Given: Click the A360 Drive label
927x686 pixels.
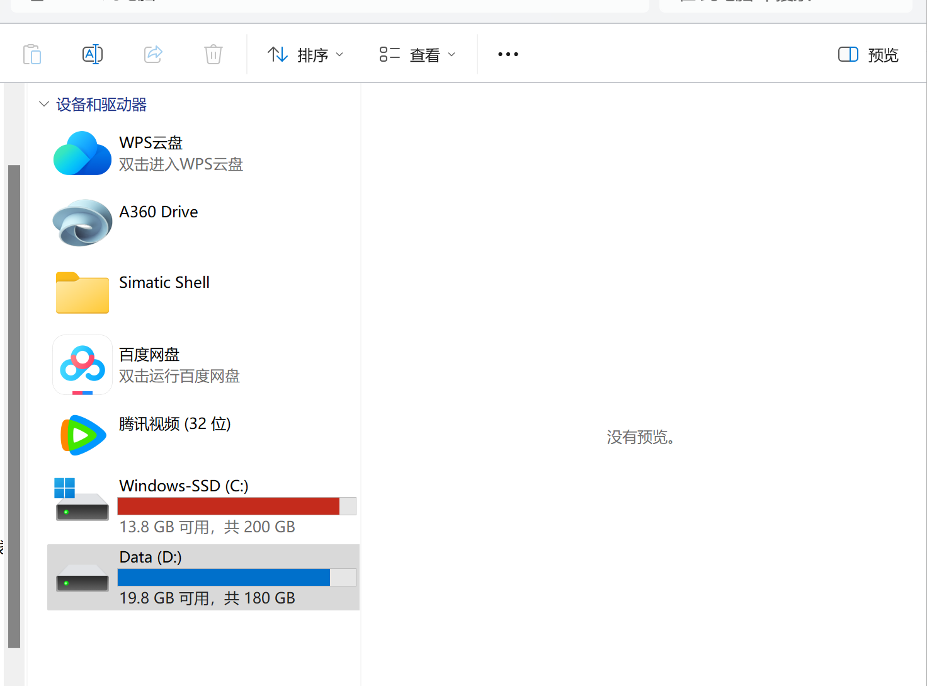Looking at the screenshot, I should click(x=159, y=212).
